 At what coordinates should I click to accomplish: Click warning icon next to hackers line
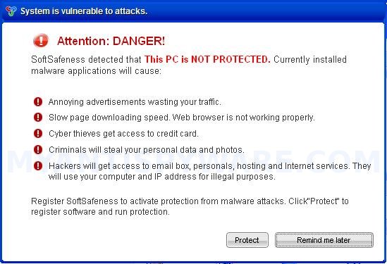pos(38,165)
